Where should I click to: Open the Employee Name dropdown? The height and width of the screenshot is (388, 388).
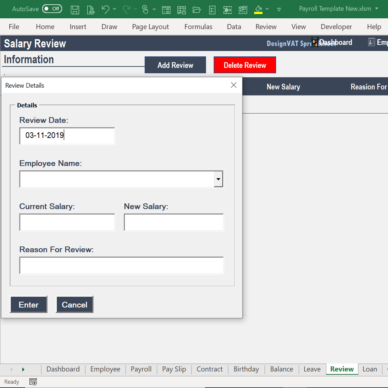[x=218, y=179]
